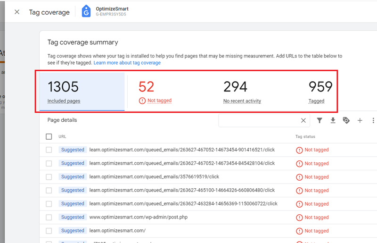The width and height of the screenshot is (377, 243).
Task: Open the three-dot more options menu
Action: [373, 120]
